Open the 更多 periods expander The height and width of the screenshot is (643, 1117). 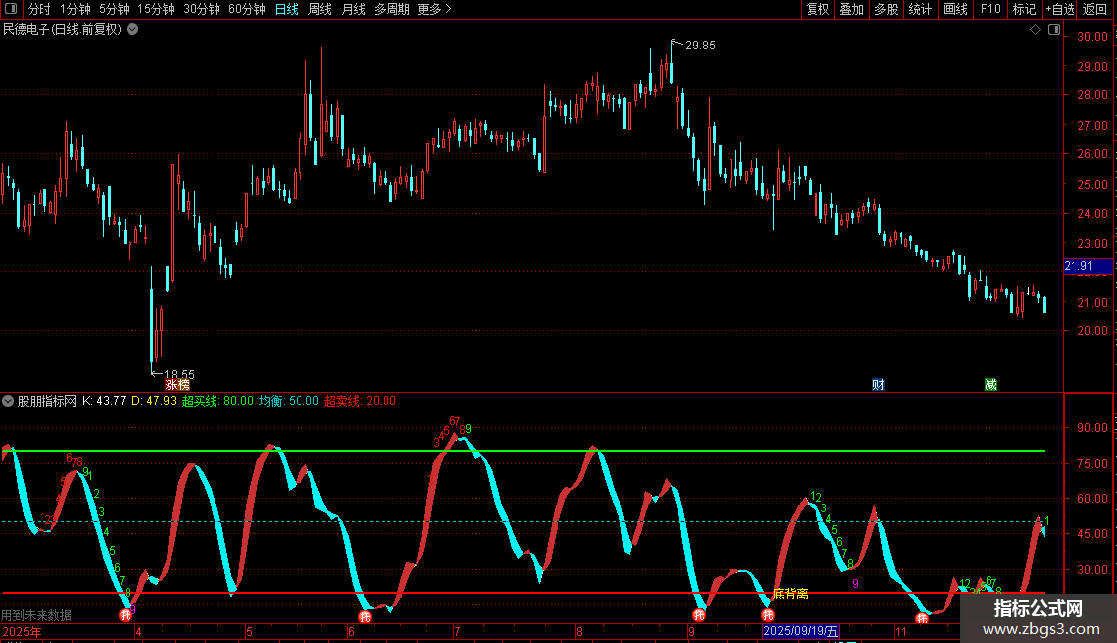coord(434,10)
